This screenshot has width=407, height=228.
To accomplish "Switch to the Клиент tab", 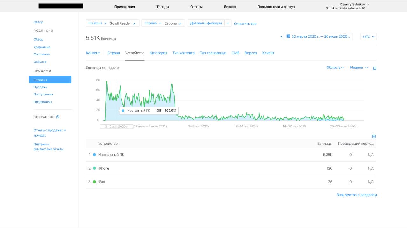I will coord(268,53).
